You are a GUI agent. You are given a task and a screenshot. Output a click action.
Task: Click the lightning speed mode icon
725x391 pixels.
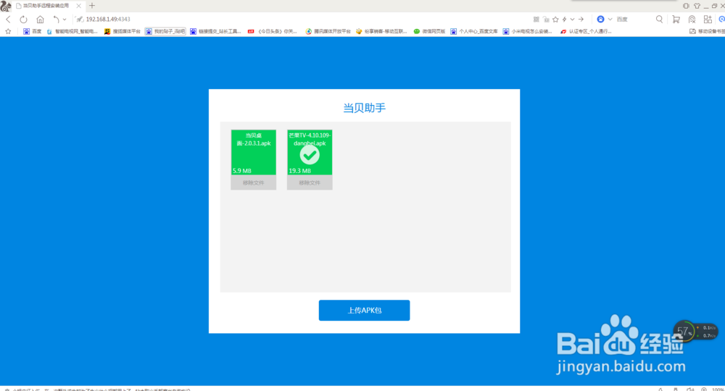tap(565, 20)
